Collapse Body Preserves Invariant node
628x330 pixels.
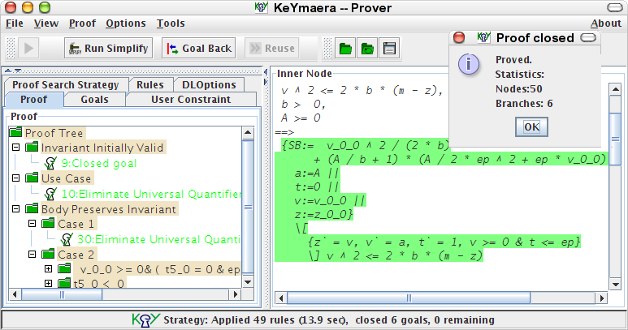15,209
